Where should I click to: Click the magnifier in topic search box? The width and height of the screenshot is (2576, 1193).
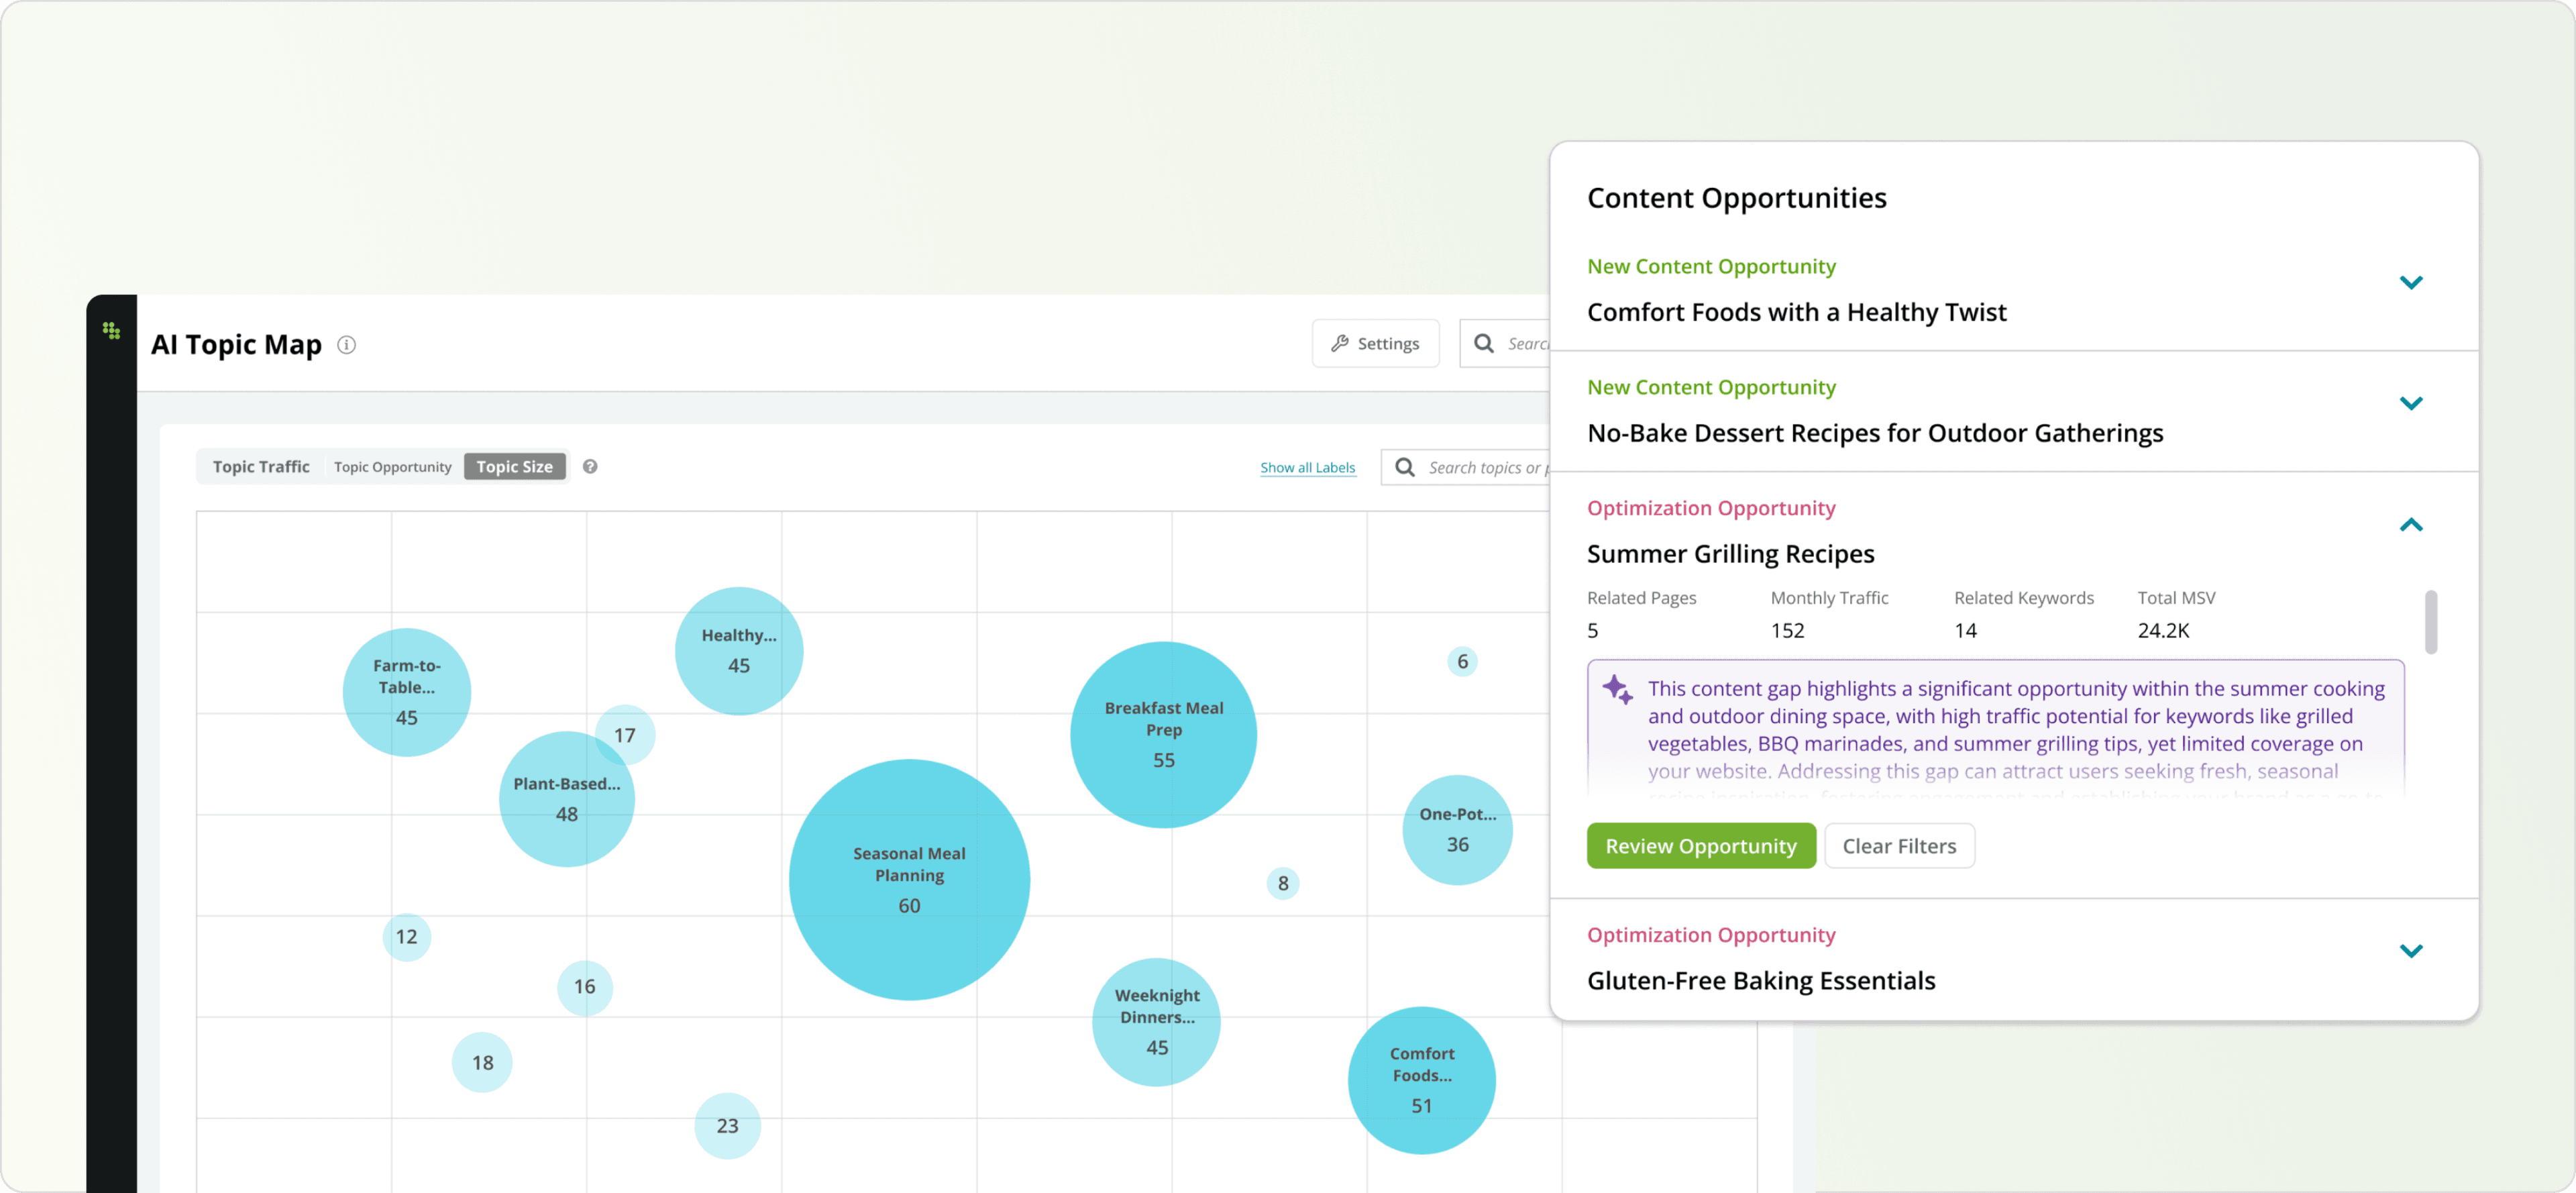click(1404, 467)
